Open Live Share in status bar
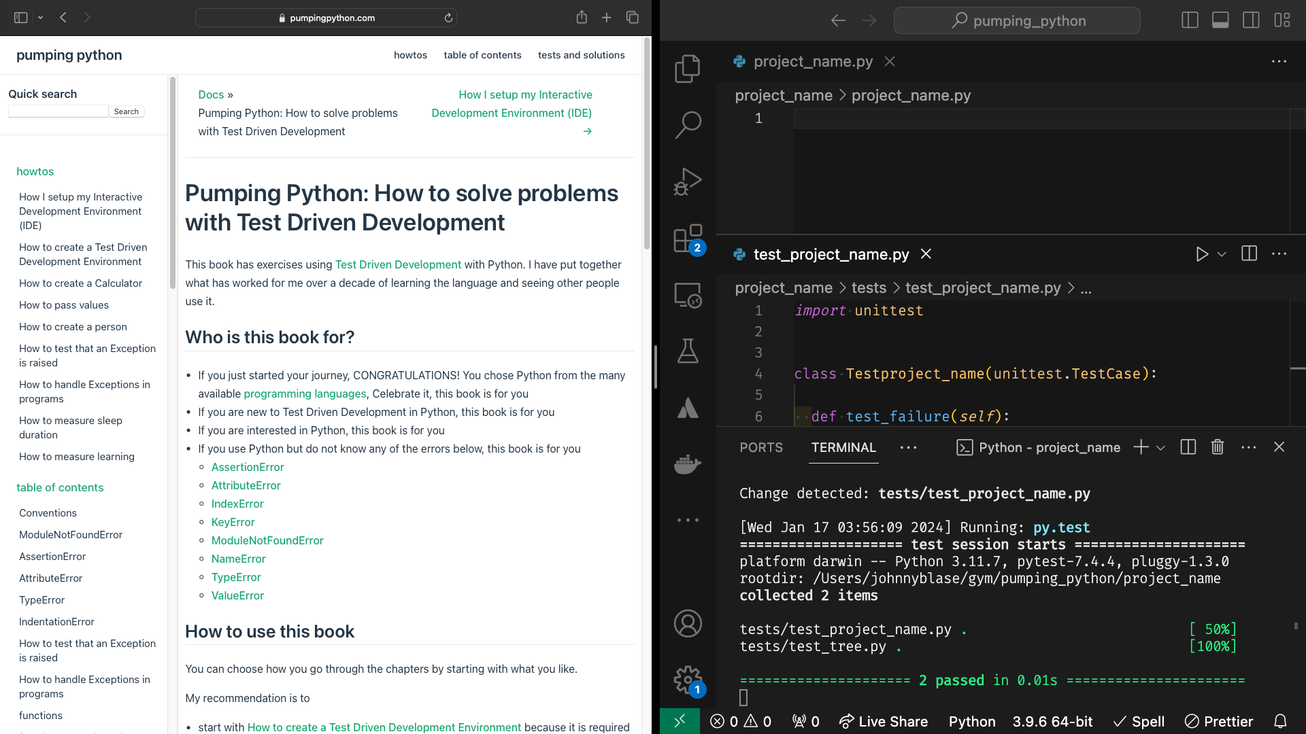The height and width of the screenshot is (734, 1306). click(883, 721)
